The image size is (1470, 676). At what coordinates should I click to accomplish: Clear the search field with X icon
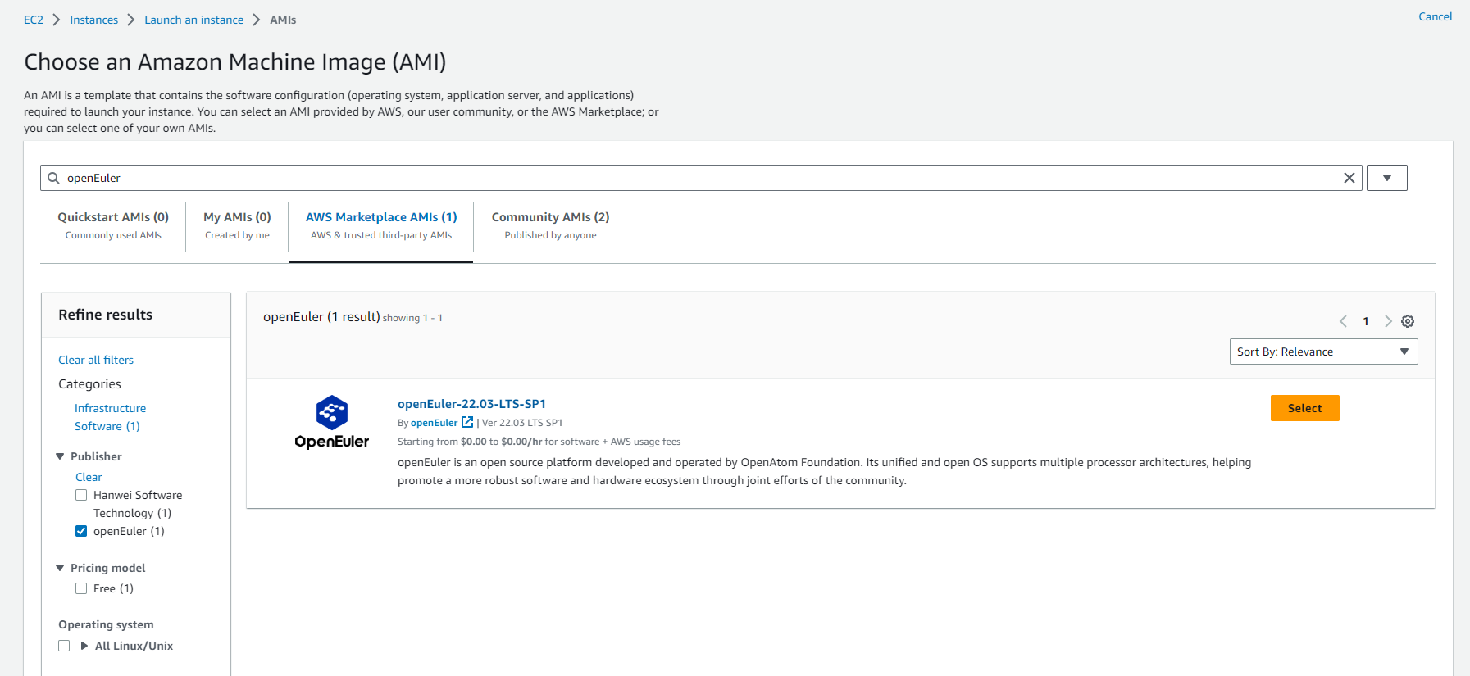coord(1349,178)
